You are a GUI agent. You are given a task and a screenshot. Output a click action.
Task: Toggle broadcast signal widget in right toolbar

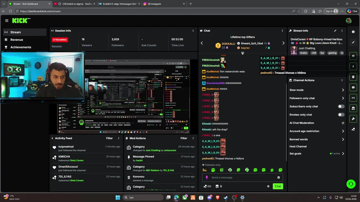tap(353, 98)
